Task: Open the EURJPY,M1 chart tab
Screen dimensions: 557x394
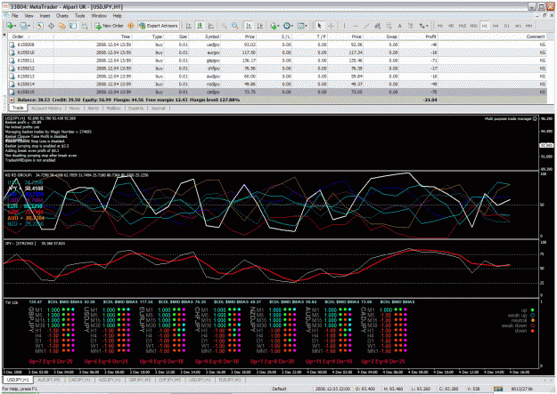Action: point(230,380)
